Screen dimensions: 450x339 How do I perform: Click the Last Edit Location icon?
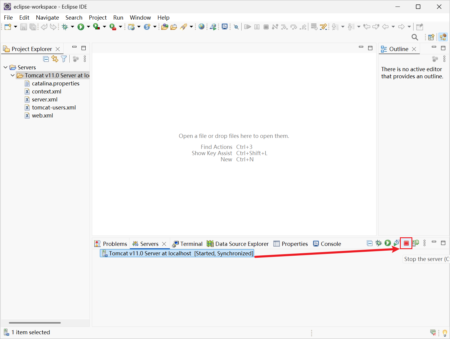click(367, 27)
